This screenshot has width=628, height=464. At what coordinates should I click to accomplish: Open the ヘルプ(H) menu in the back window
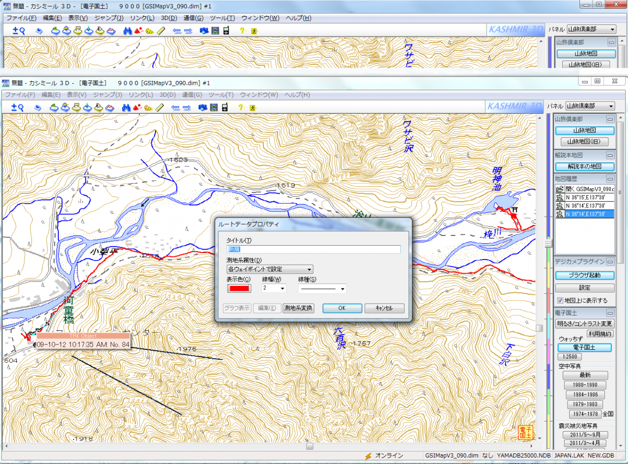click(299, 18)
